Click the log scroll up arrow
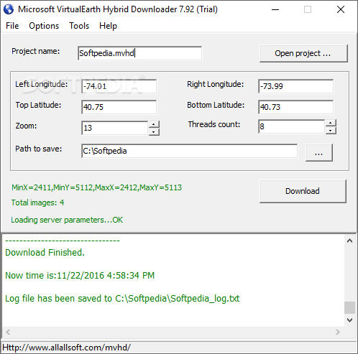Screen dimensions: 358x354 click(349, 241)
